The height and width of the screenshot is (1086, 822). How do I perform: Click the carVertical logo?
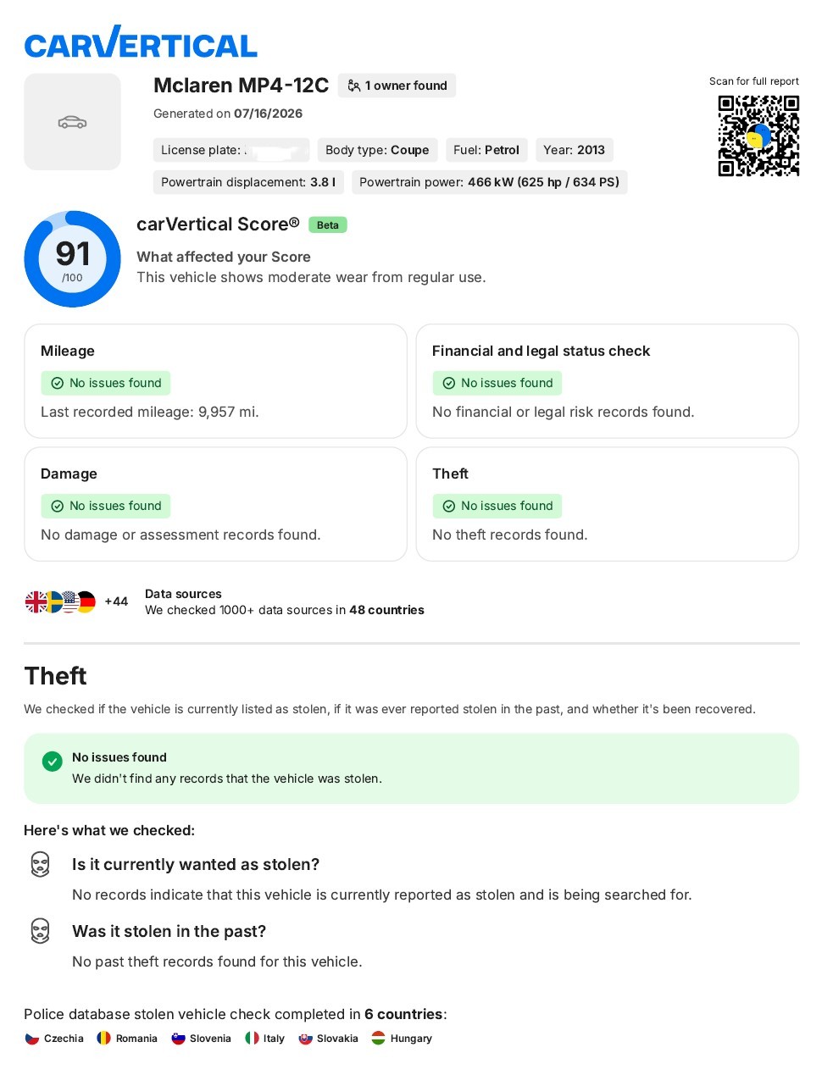[141, 42]
